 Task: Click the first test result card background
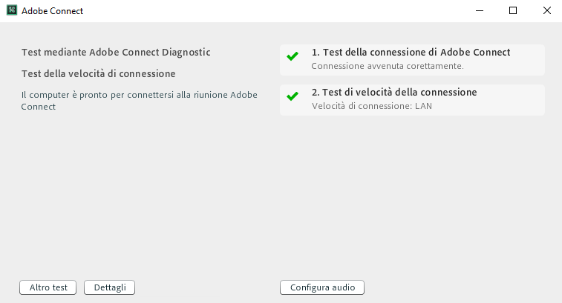tap(523, 65)
